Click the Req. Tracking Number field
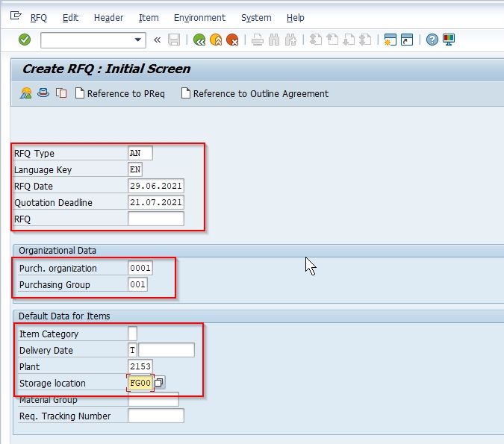 tap(156, 416)
